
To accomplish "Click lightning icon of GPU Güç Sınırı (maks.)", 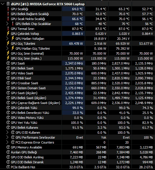I will pos(8,58).
